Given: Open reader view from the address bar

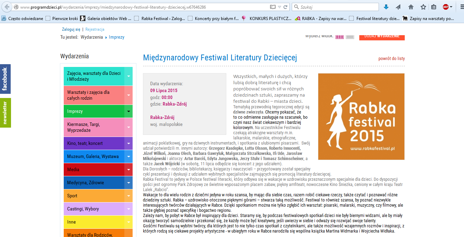Looking at the screenshot, I should pyautogui.click(x=273, y=7).
